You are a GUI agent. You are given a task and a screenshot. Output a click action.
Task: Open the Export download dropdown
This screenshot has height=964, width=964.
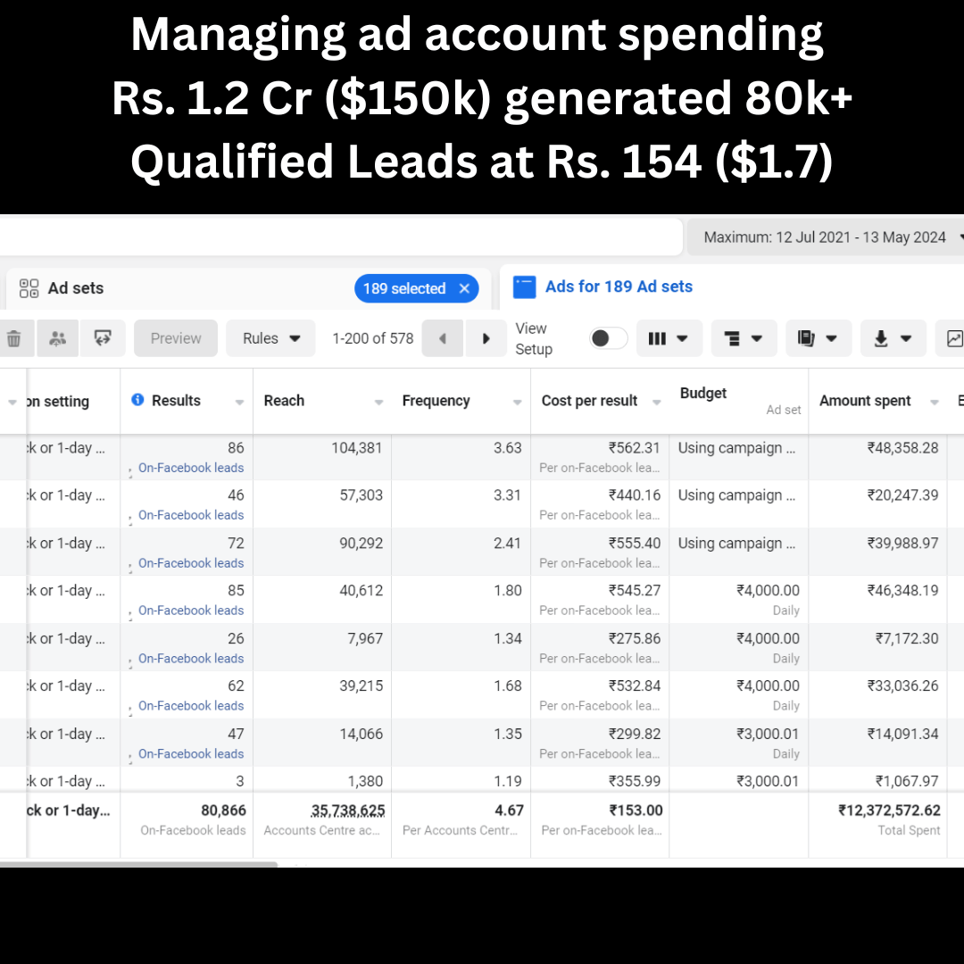[x=893, y=338]
